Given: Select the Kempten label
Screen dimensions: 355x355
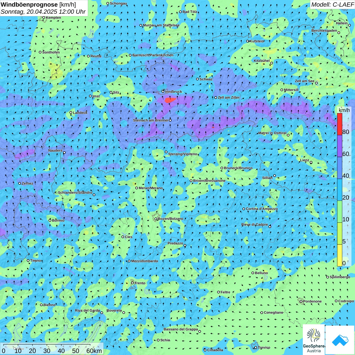Looking at the screenshot, I should (x=53, y=17).
